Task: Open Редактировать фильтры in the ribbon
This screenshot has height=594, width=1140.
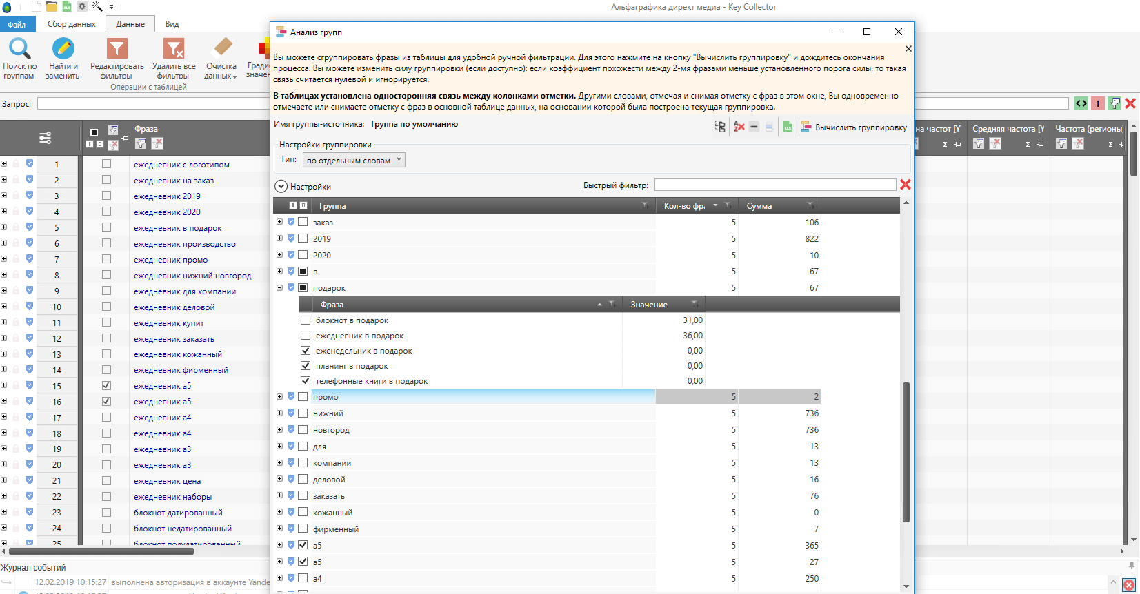Action: [x=117, y=49]
